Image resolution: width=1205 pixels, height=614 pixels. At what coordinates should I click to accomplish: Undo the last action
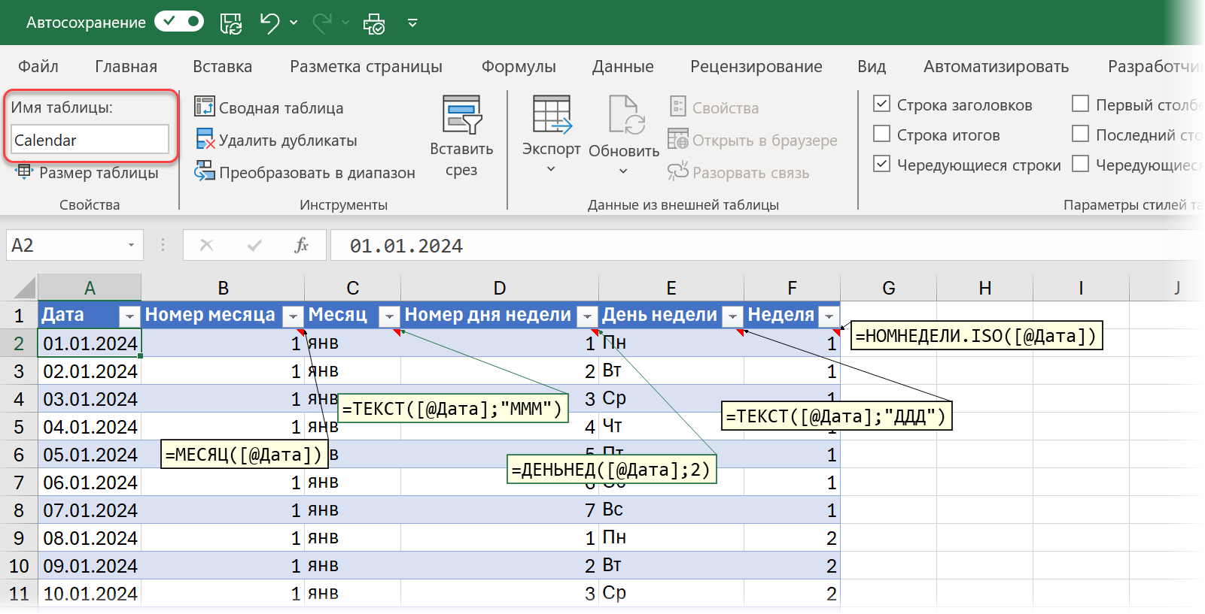tap(269, 23)
